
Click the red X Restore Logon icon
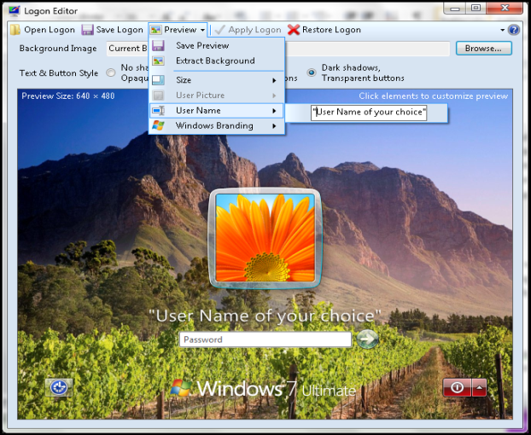click(294, 30)
